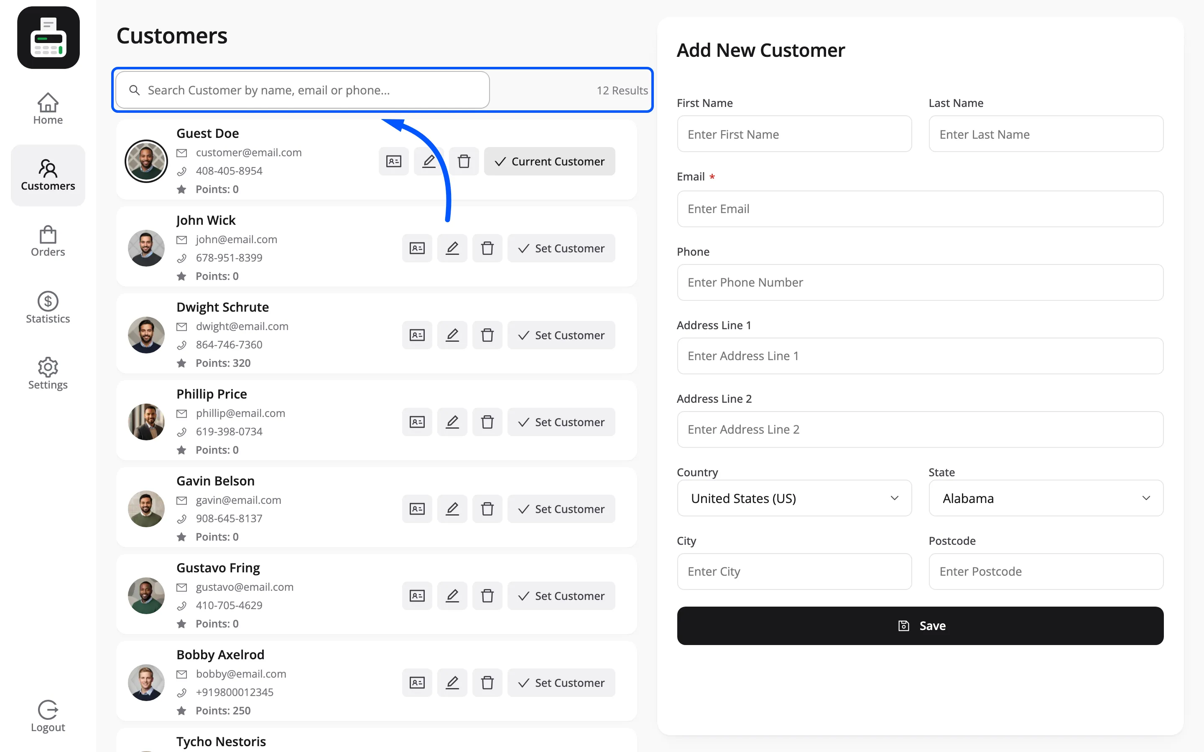Set Gustavo Fring as customer

[561, 596]
